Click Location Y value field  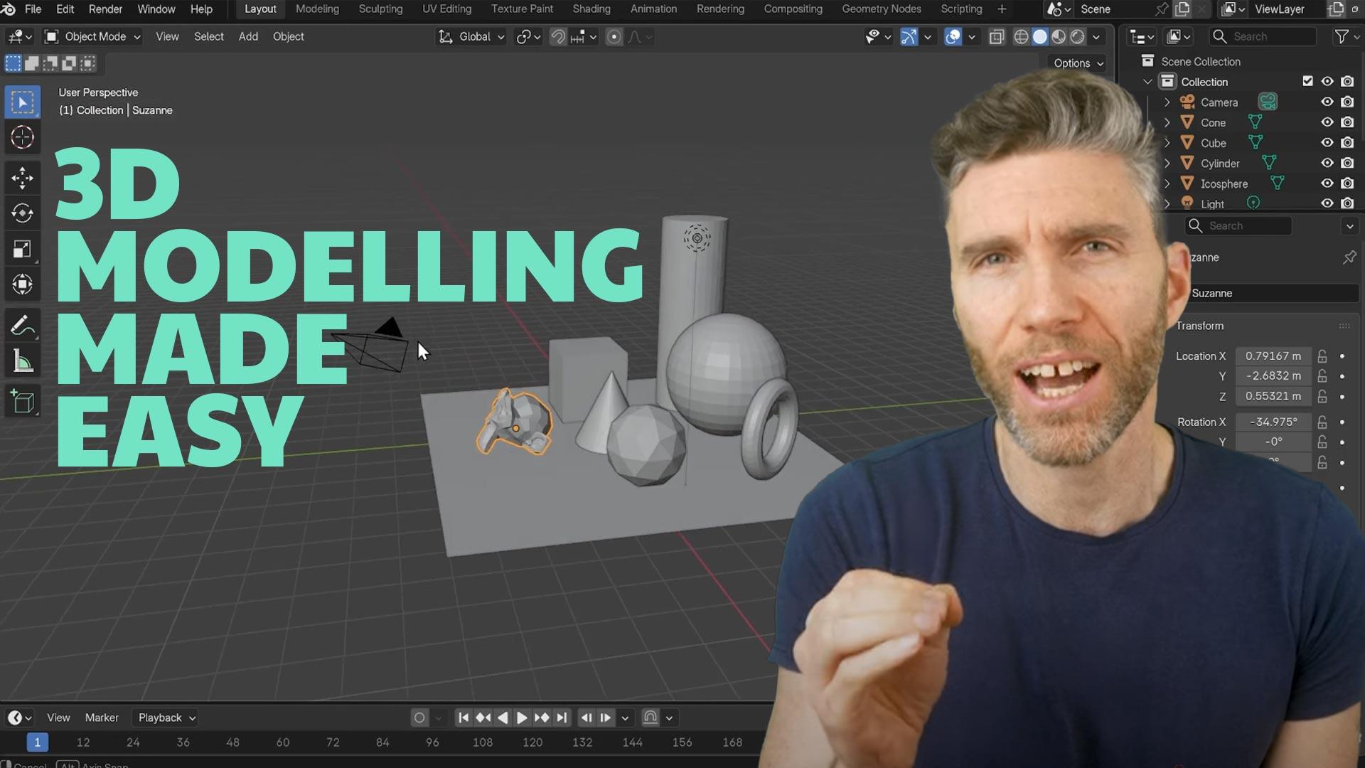[1273, 376]
